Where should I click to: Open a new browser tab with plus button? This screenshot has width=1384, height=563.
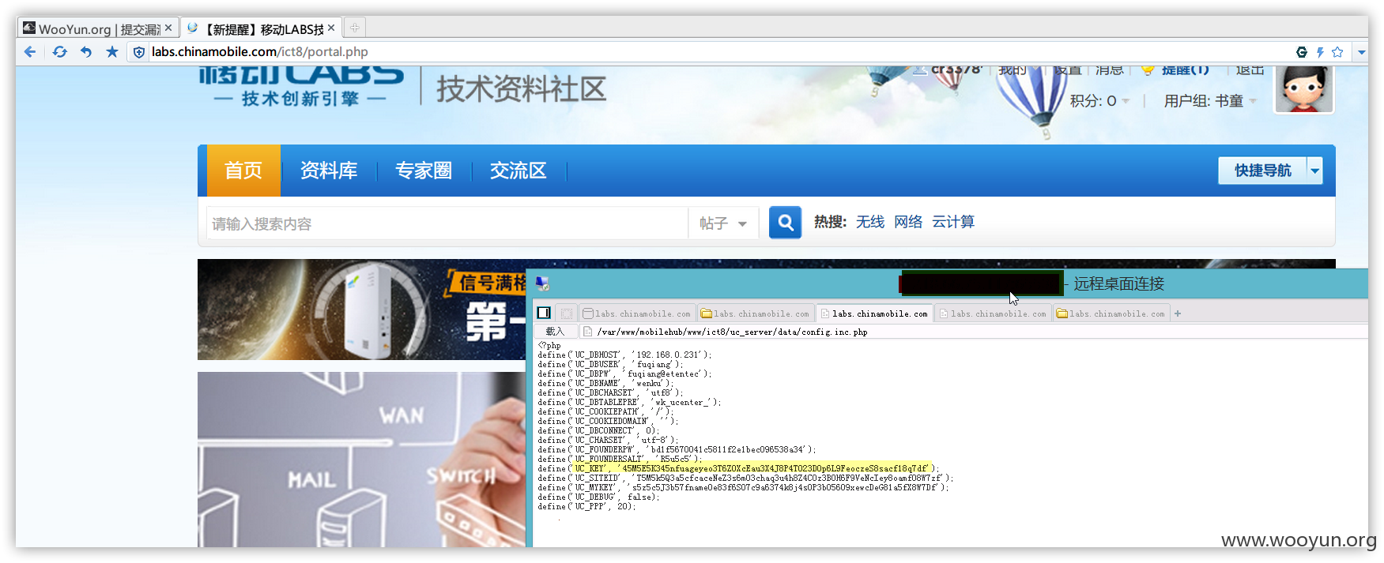[355, 28]
